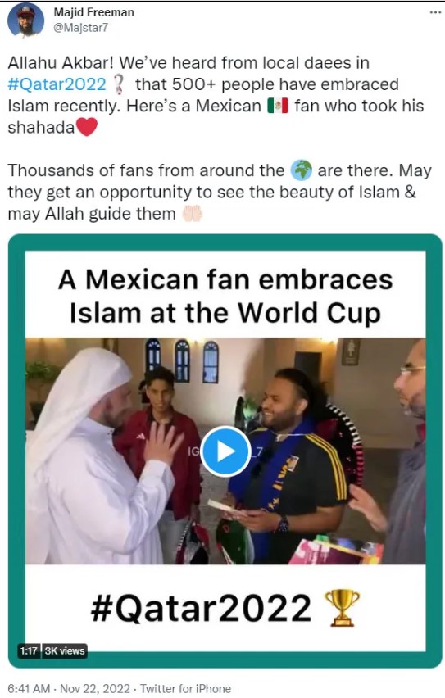The width and height of the screenshot is (445, 698).
Task: Click the globe emoji in tweet
Action: click(x=301, y=170)
